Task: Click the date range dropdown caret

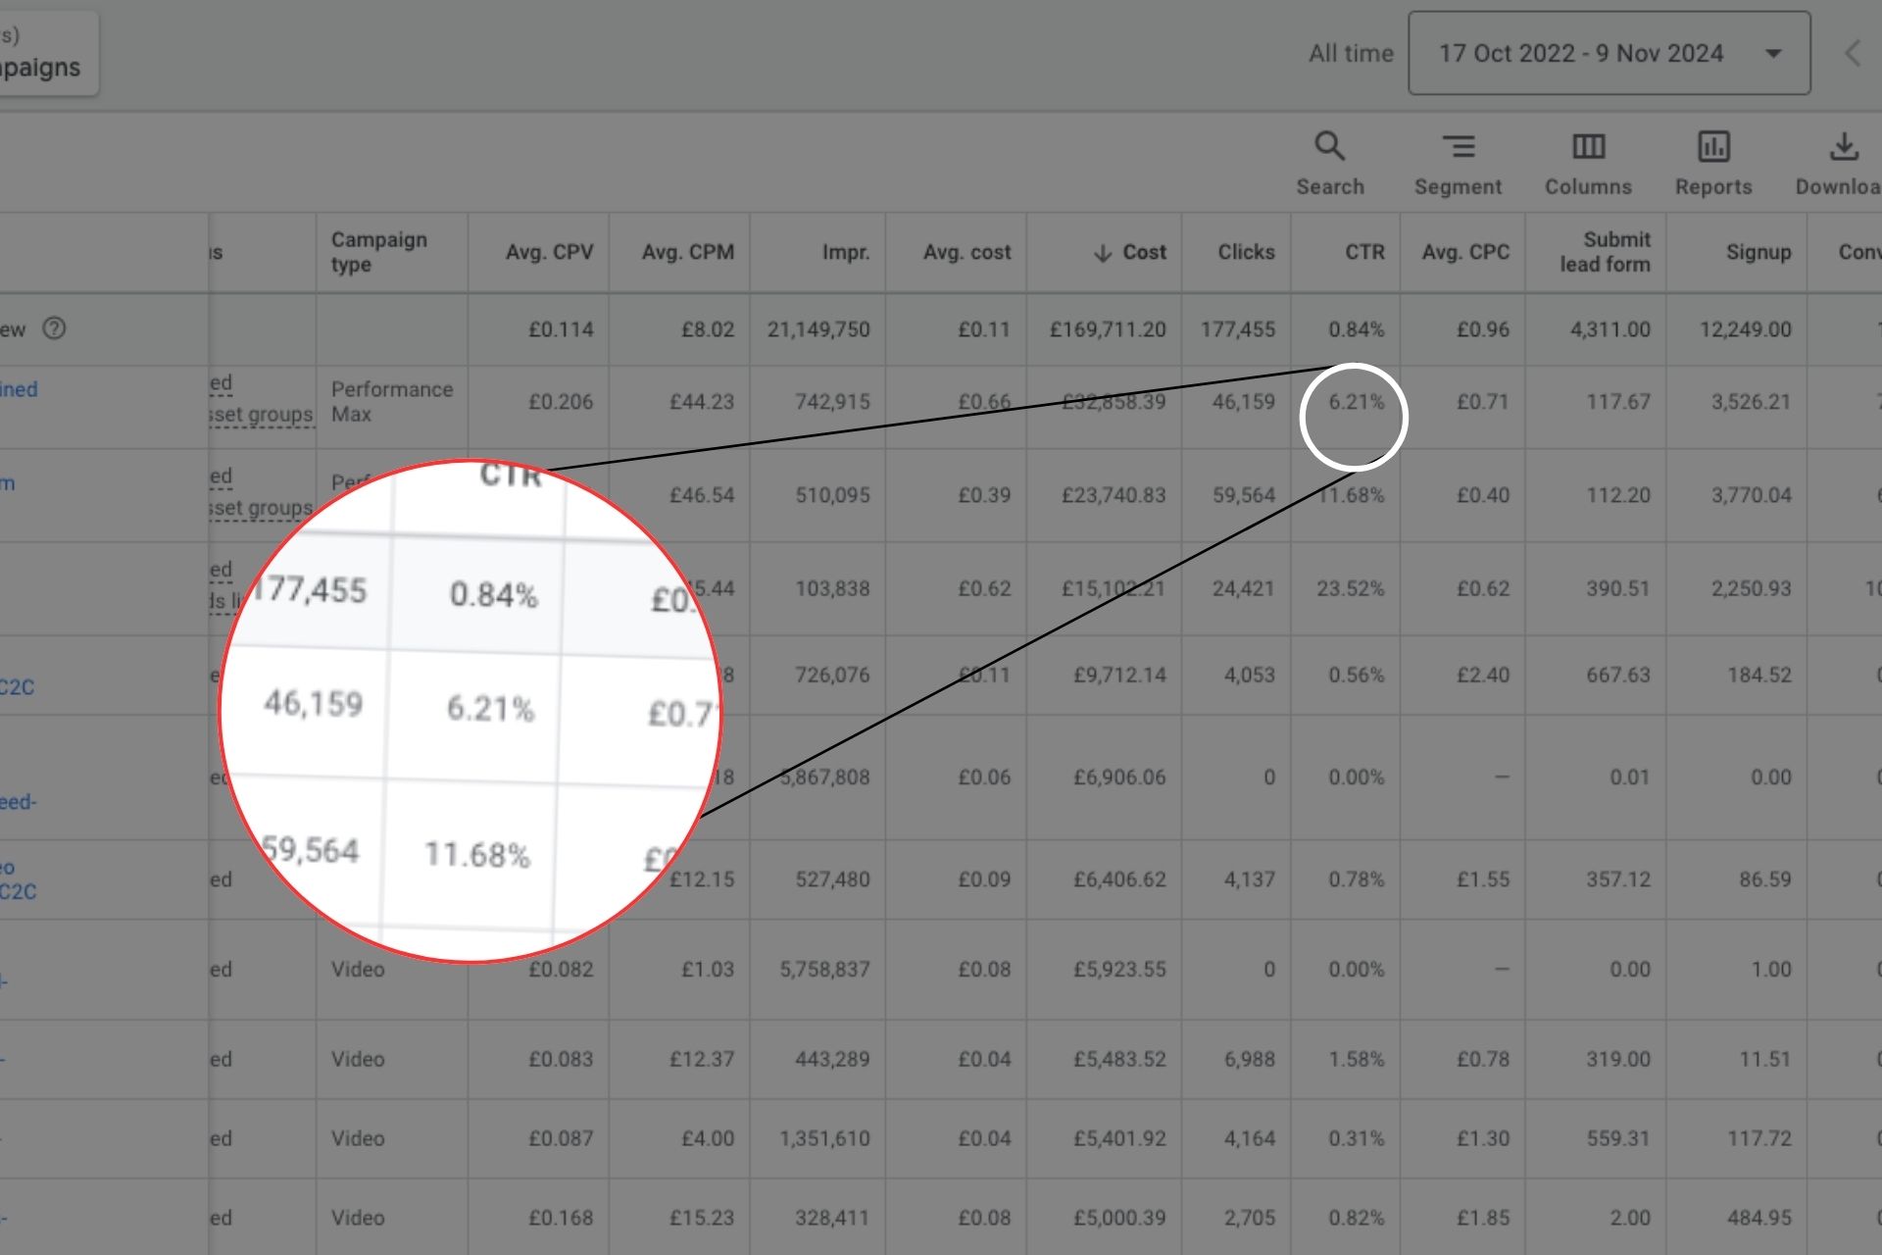Action: [x=1773, y=54]
